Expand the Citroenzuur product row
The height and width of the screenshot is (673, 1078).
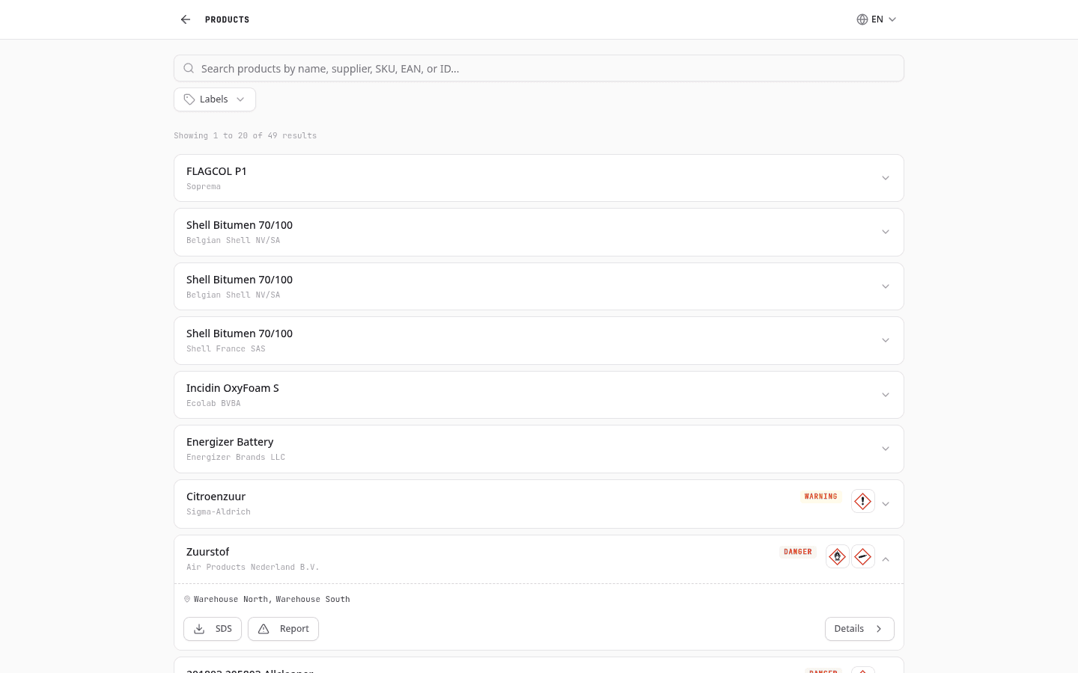pyautogui.click(x=886, y=504)
